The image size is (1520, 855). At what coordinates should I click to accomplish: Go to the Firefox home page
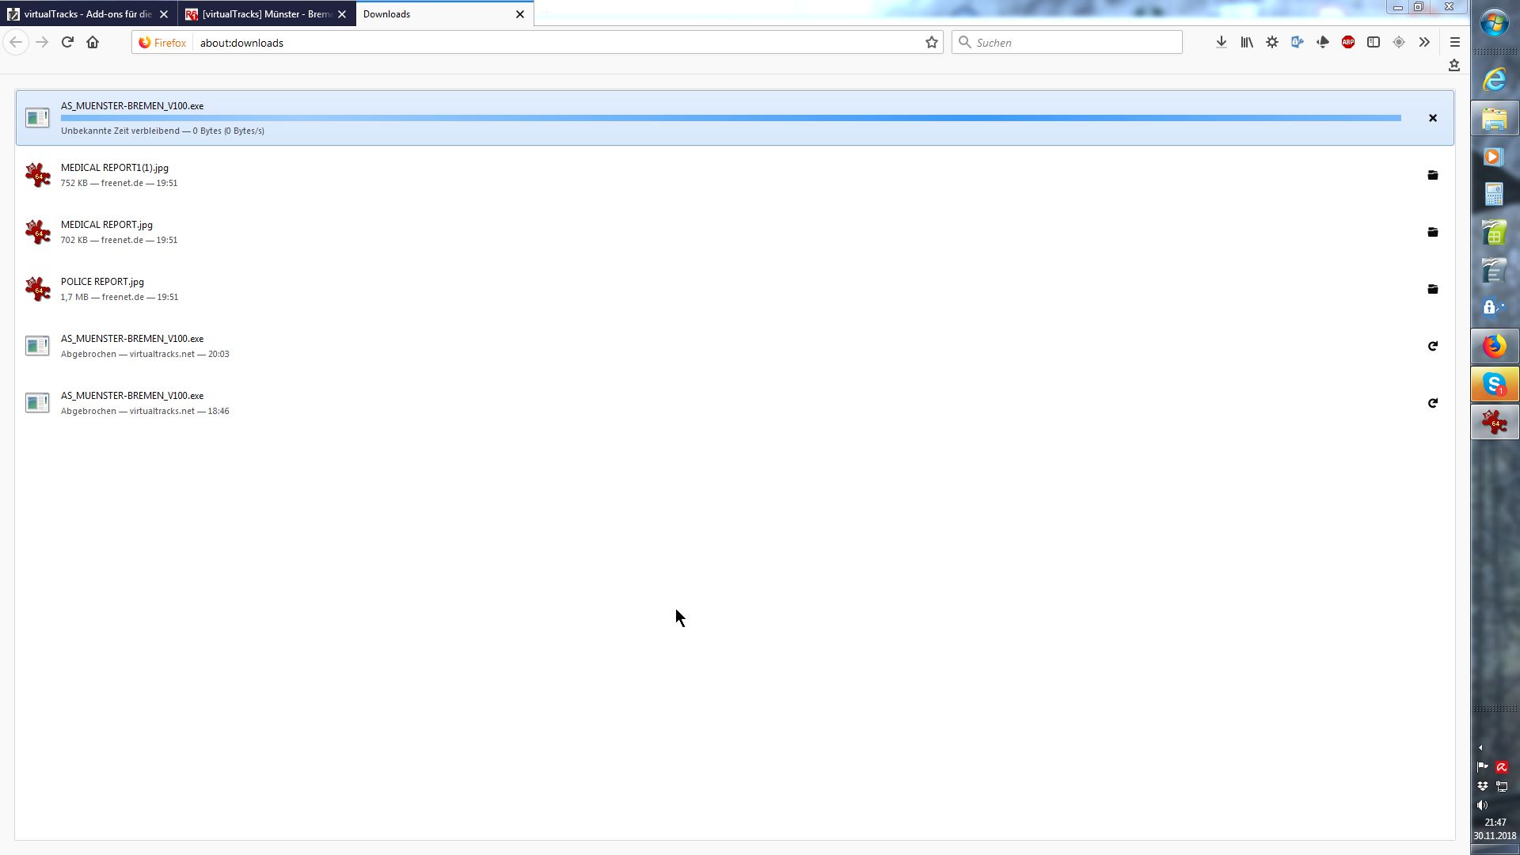click(x=93, y=43)
